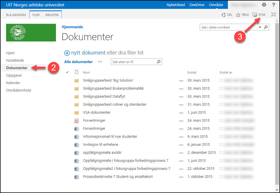Toggle focus on content fullscreen icon

(274, 15)
